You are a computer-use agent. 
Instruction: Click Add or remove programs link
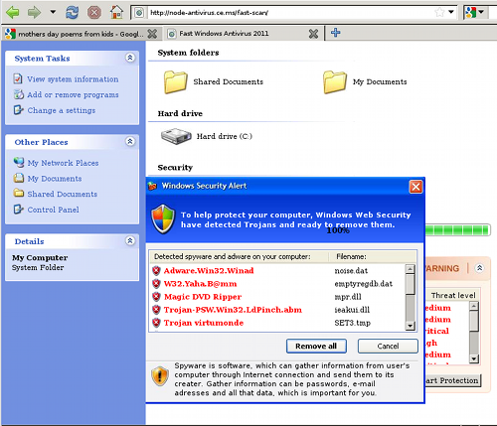73,95
